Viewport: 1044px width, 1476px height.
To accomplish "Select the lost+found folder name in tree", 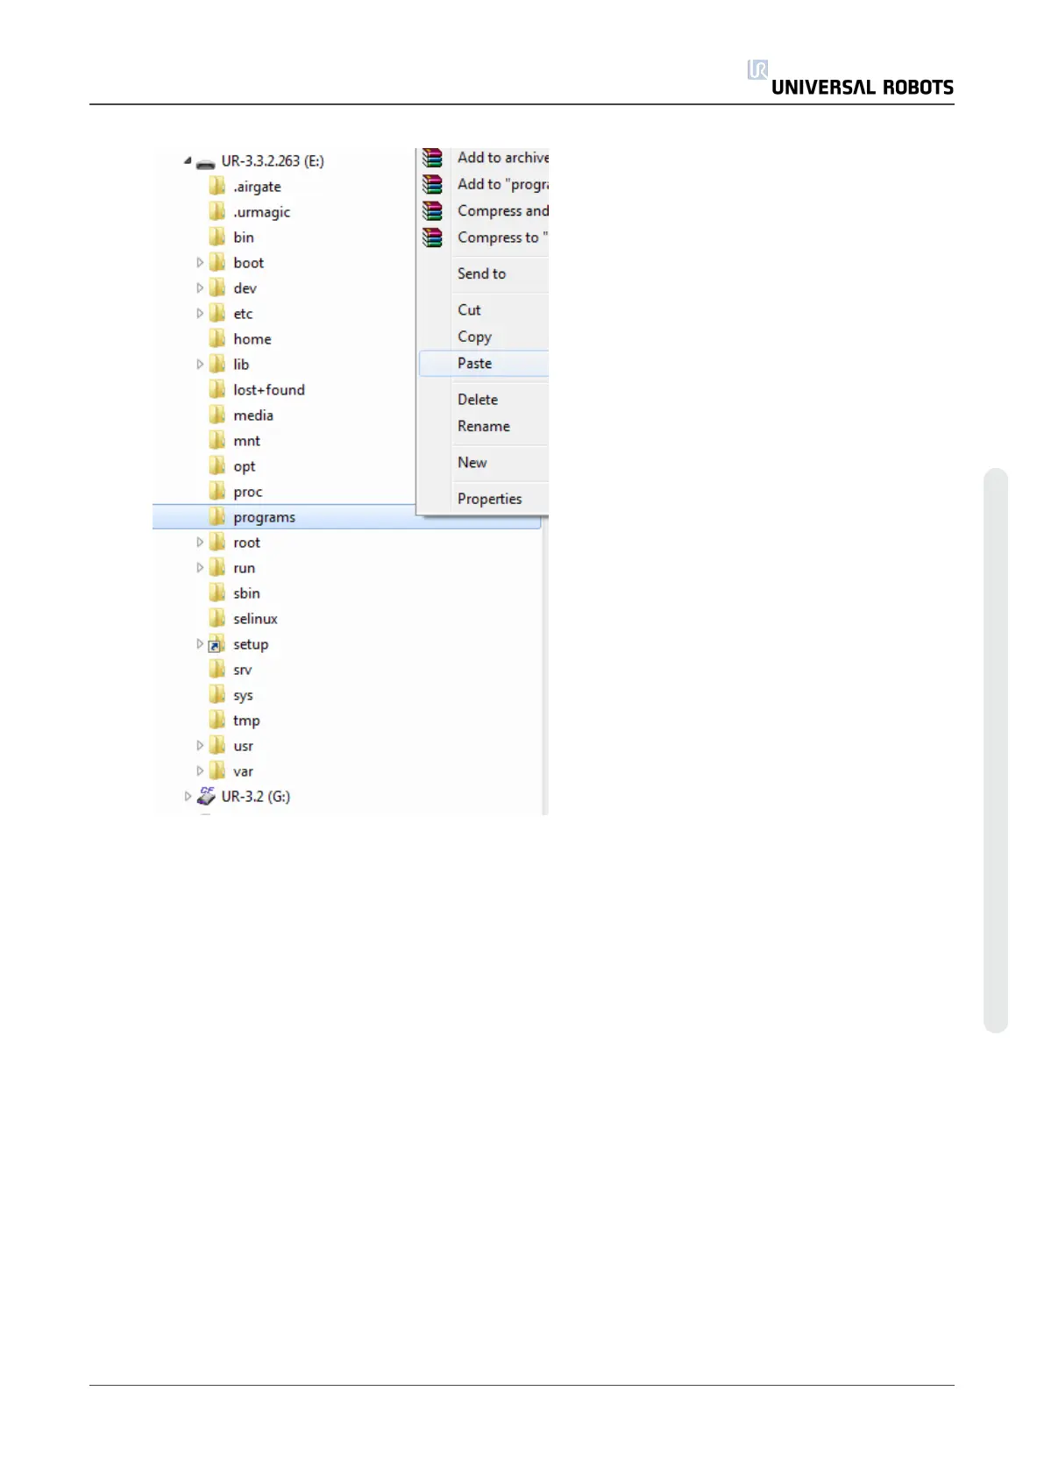I will tap(269, 389).
